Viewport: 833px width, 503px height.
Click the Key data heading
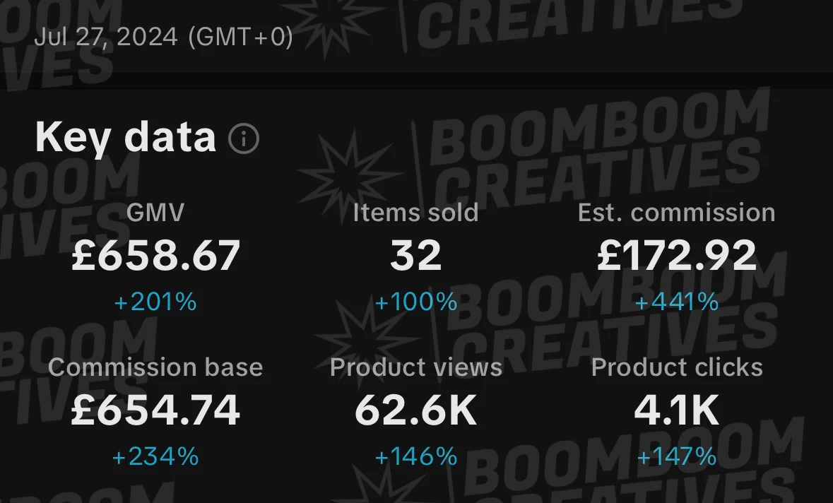click(125, 138)
